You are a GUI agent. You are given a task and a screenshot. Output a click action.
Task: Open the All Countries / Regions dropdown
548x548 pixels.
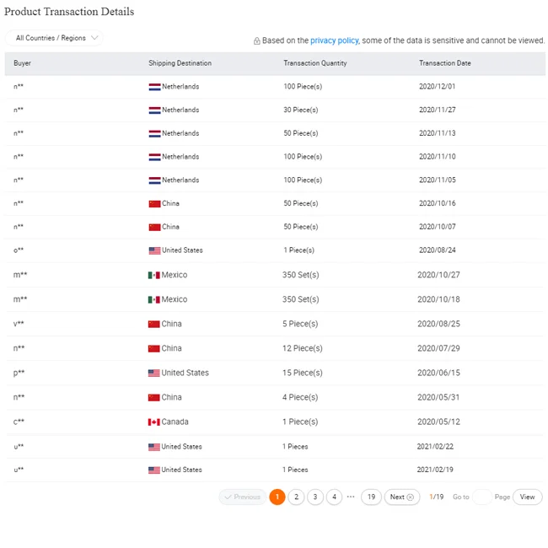pos(54,38)
